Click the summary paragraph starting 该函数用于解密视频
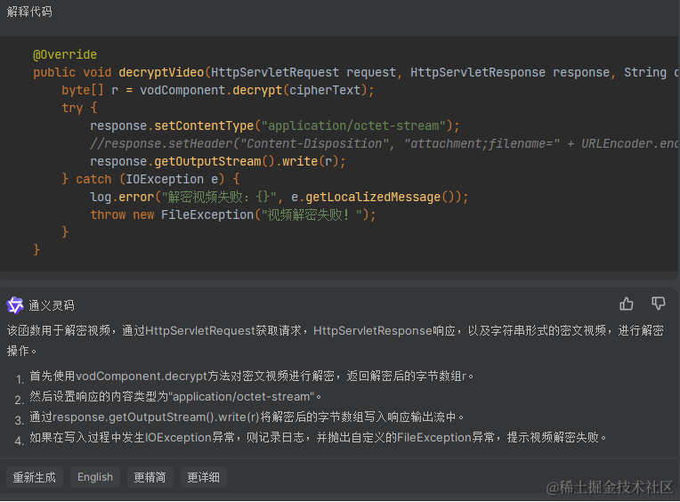Screen dimensions: 680x502 tap(336, 341)
